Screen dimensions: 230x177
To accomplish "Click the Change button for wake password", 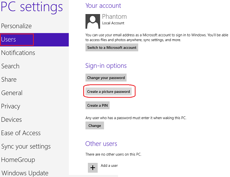I will 95,126.
